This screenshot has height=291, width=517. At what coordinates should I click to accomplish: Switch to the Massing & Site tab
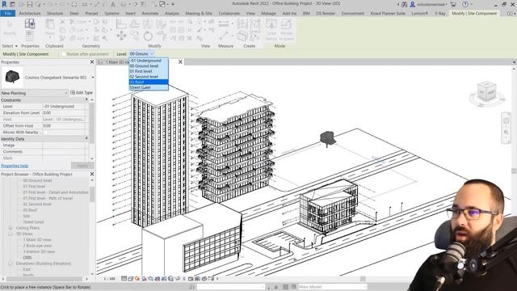pos(199,13)
